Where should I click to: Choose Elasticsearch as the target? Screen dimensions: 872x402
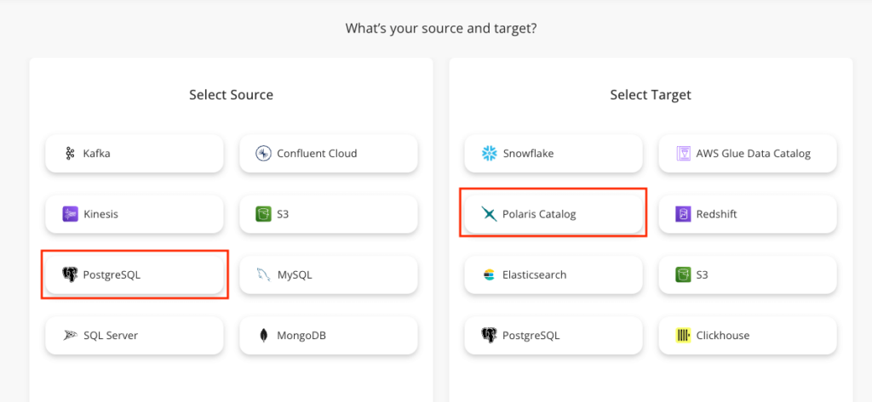tap(554, 275)
